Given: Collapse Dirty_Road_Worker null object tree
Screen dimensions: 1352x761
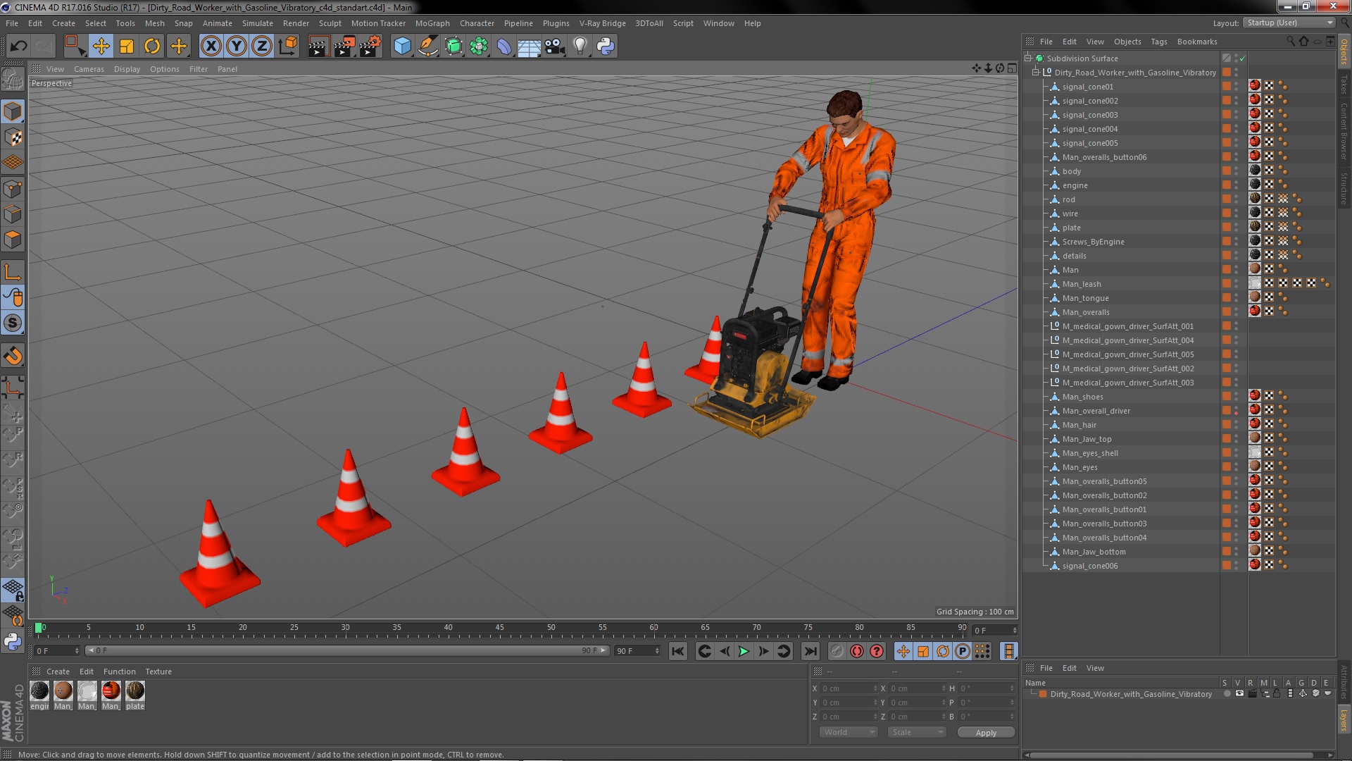Looking at the screenshot, I should pos(1036,73).
